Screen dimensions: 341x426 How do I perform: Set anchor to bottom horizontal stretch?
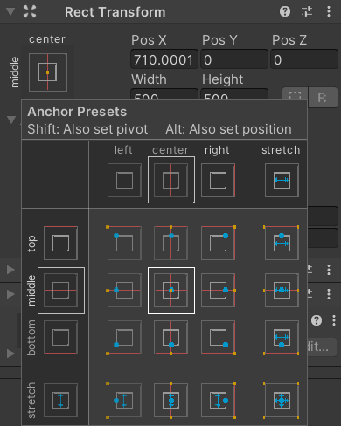(282, 337)
